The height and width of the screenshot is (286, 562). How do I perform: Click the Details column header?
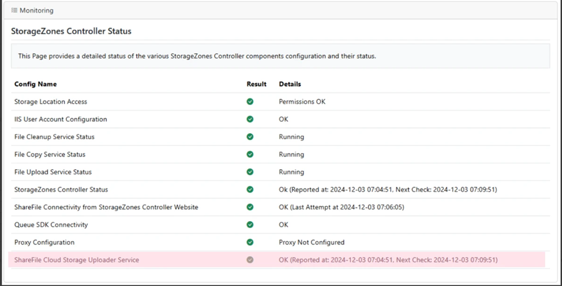tap(290, 84)
